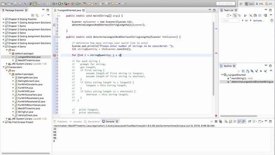Open Package Explorer view menu arrow
The height and width of the screenshot is (155, 275).
(x=49, y=15)
